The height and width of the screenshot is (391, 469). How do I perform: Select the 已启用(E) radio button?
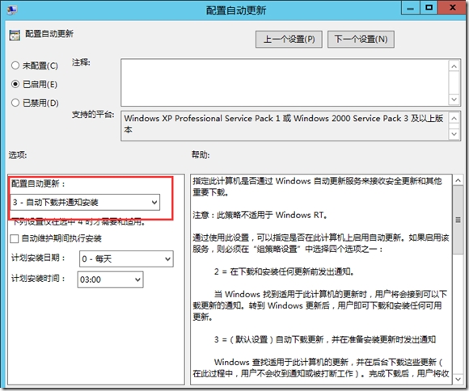click(15, 84)
